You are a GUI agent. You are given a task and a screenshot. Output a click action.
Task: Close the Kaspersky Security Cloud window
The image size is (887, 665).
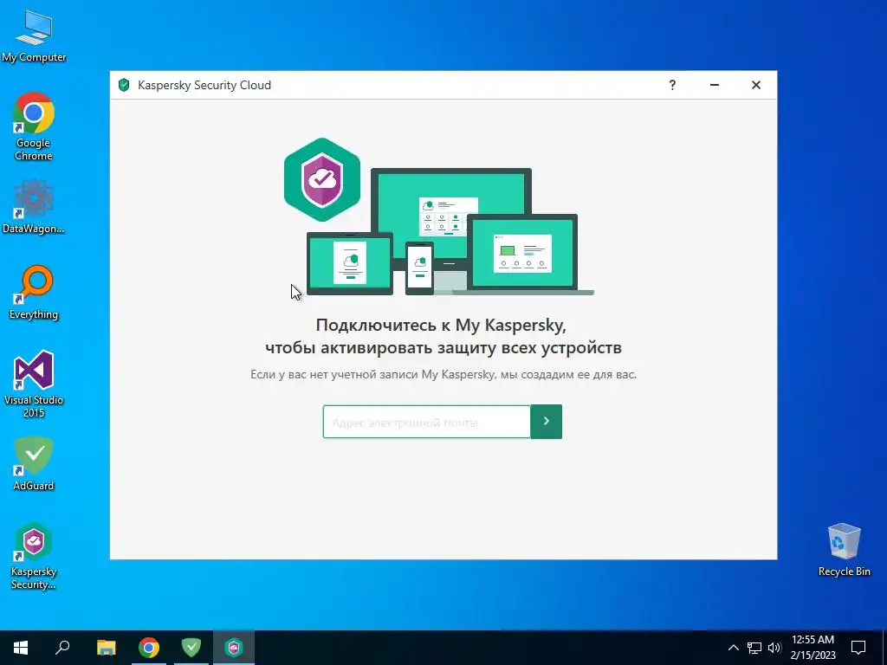[x=755, y=85]
